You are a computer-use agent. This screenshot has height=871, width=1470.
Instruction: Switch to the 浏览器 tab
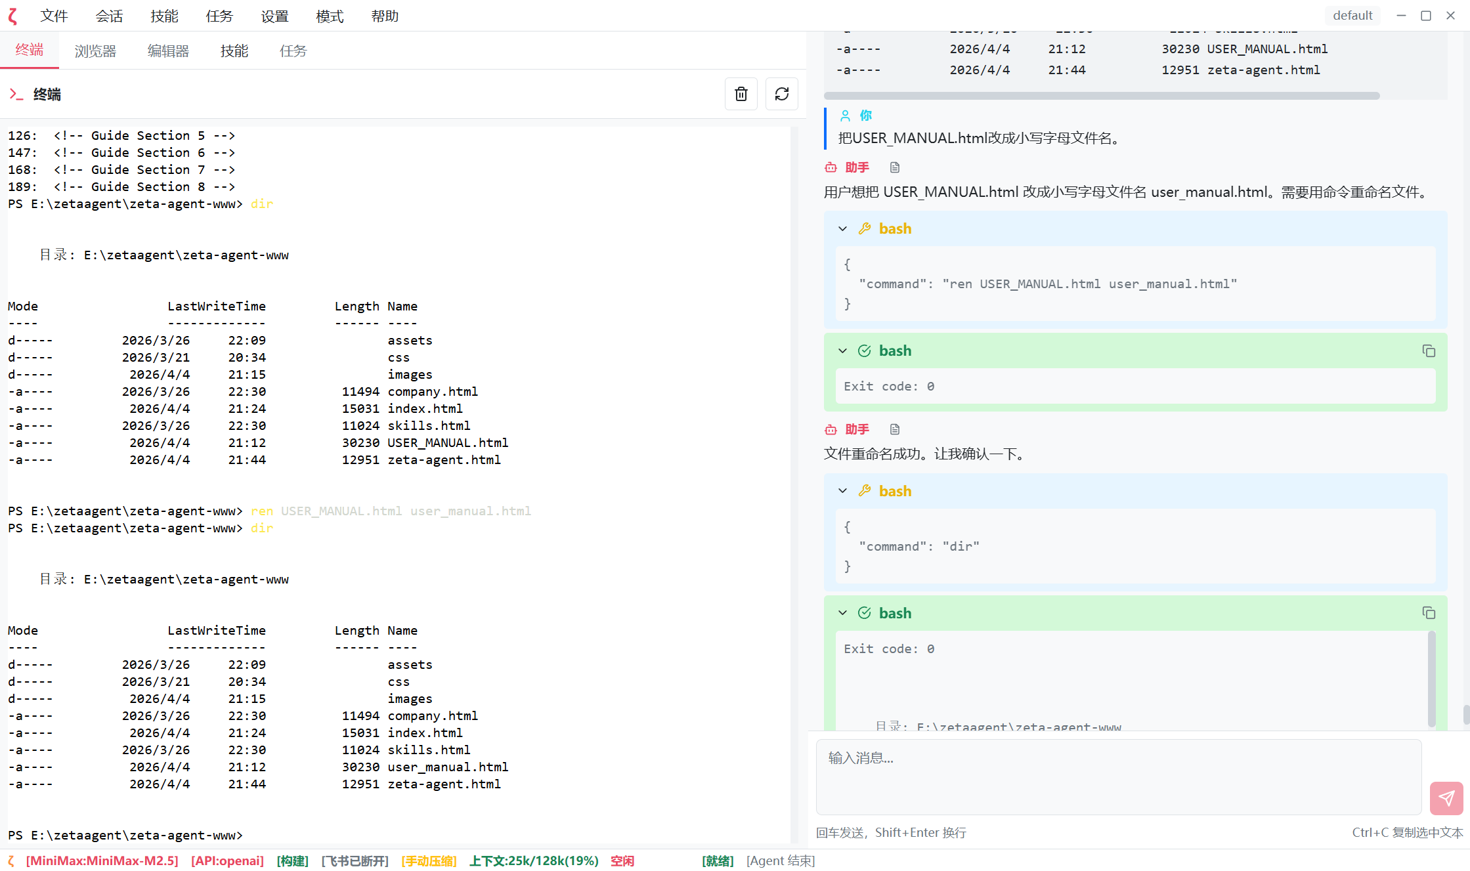95,51
